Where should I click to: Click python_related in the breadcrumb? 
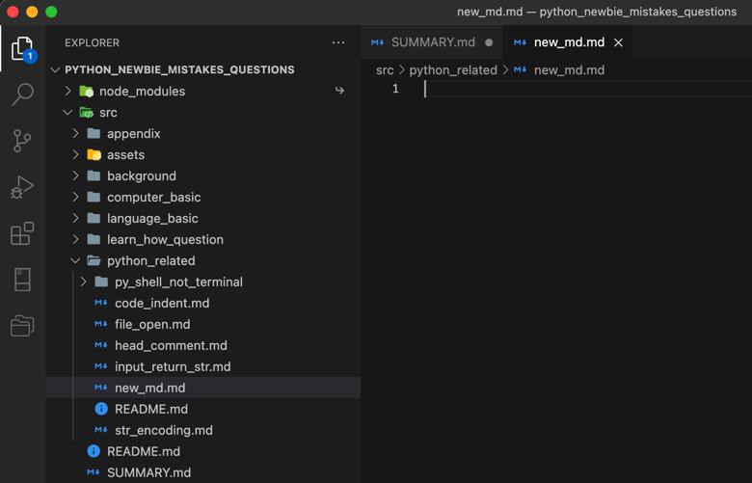point(453,70)
